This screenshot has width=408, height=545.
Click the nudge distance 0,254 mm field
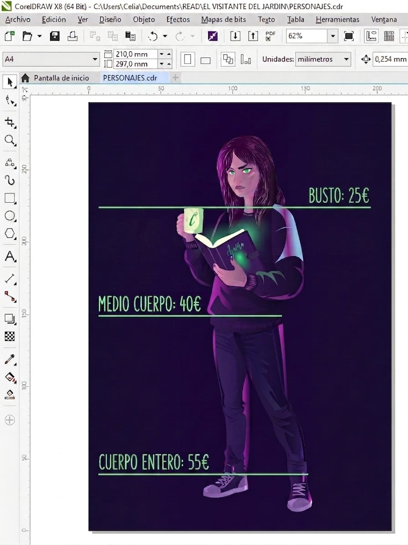pyautogui.click(x=390, y=59)
